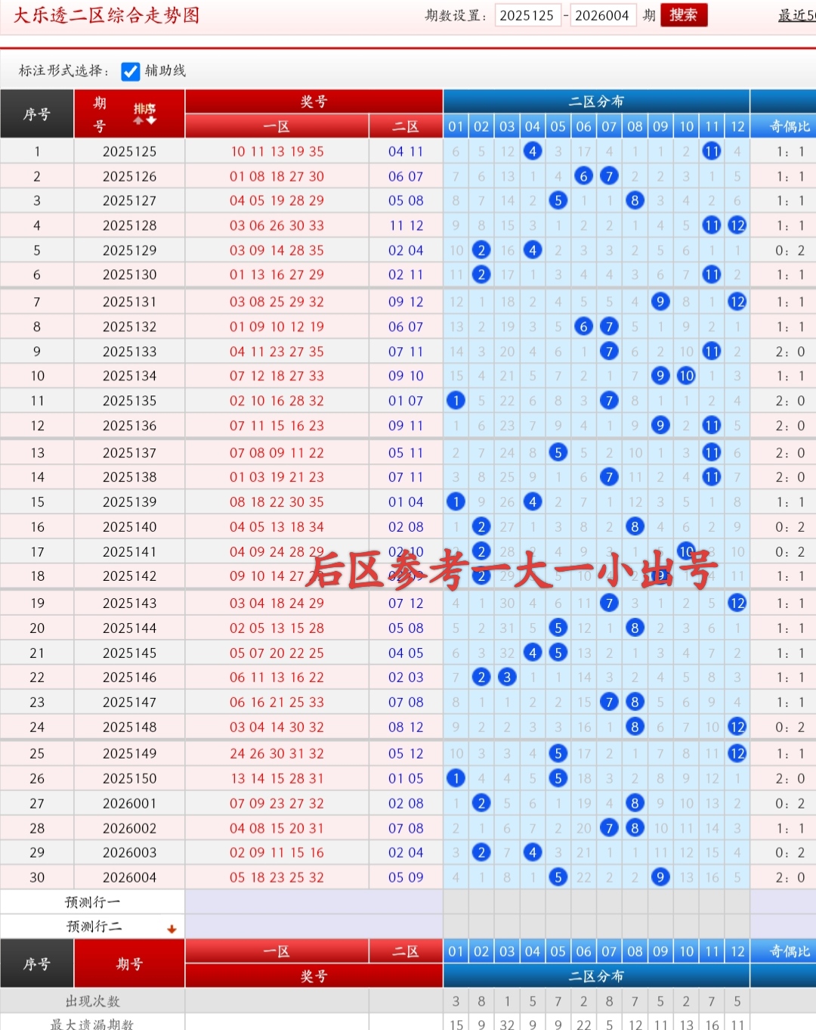Select the 二区 column header at top
816x1030 pixels.
tap(406, 126)
